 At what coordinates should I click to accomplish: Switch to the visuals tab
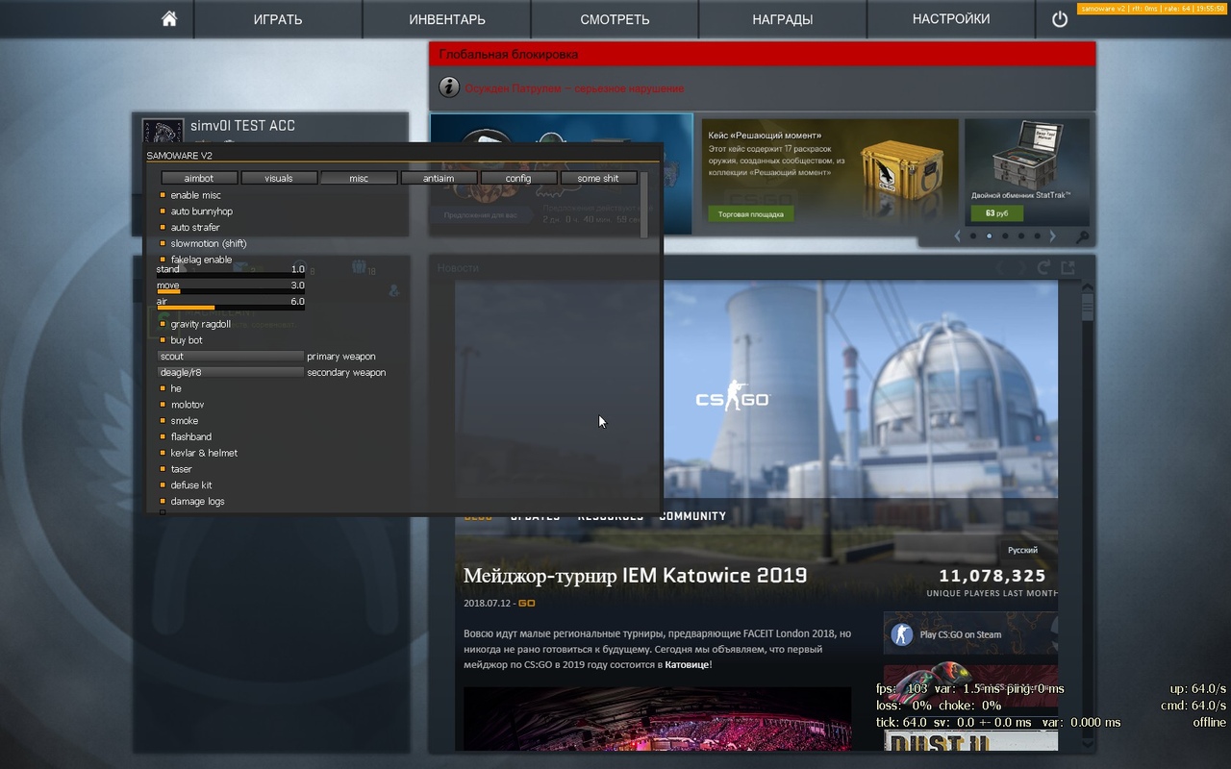coord(279,178)
